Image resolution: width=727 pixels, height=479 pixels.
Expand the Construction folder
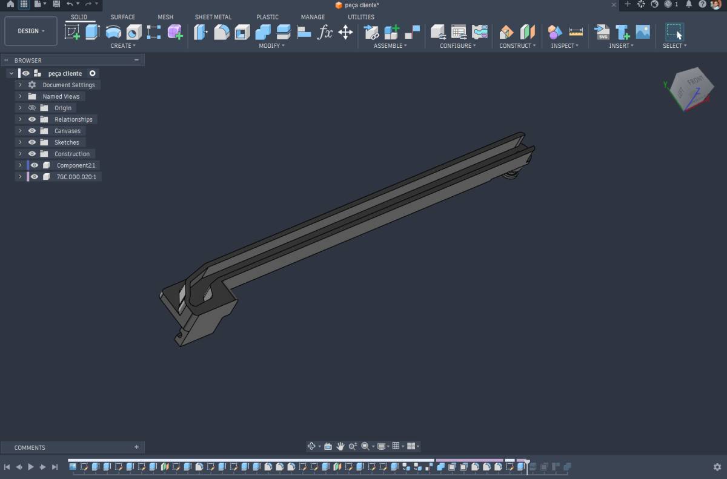[20, 154]
